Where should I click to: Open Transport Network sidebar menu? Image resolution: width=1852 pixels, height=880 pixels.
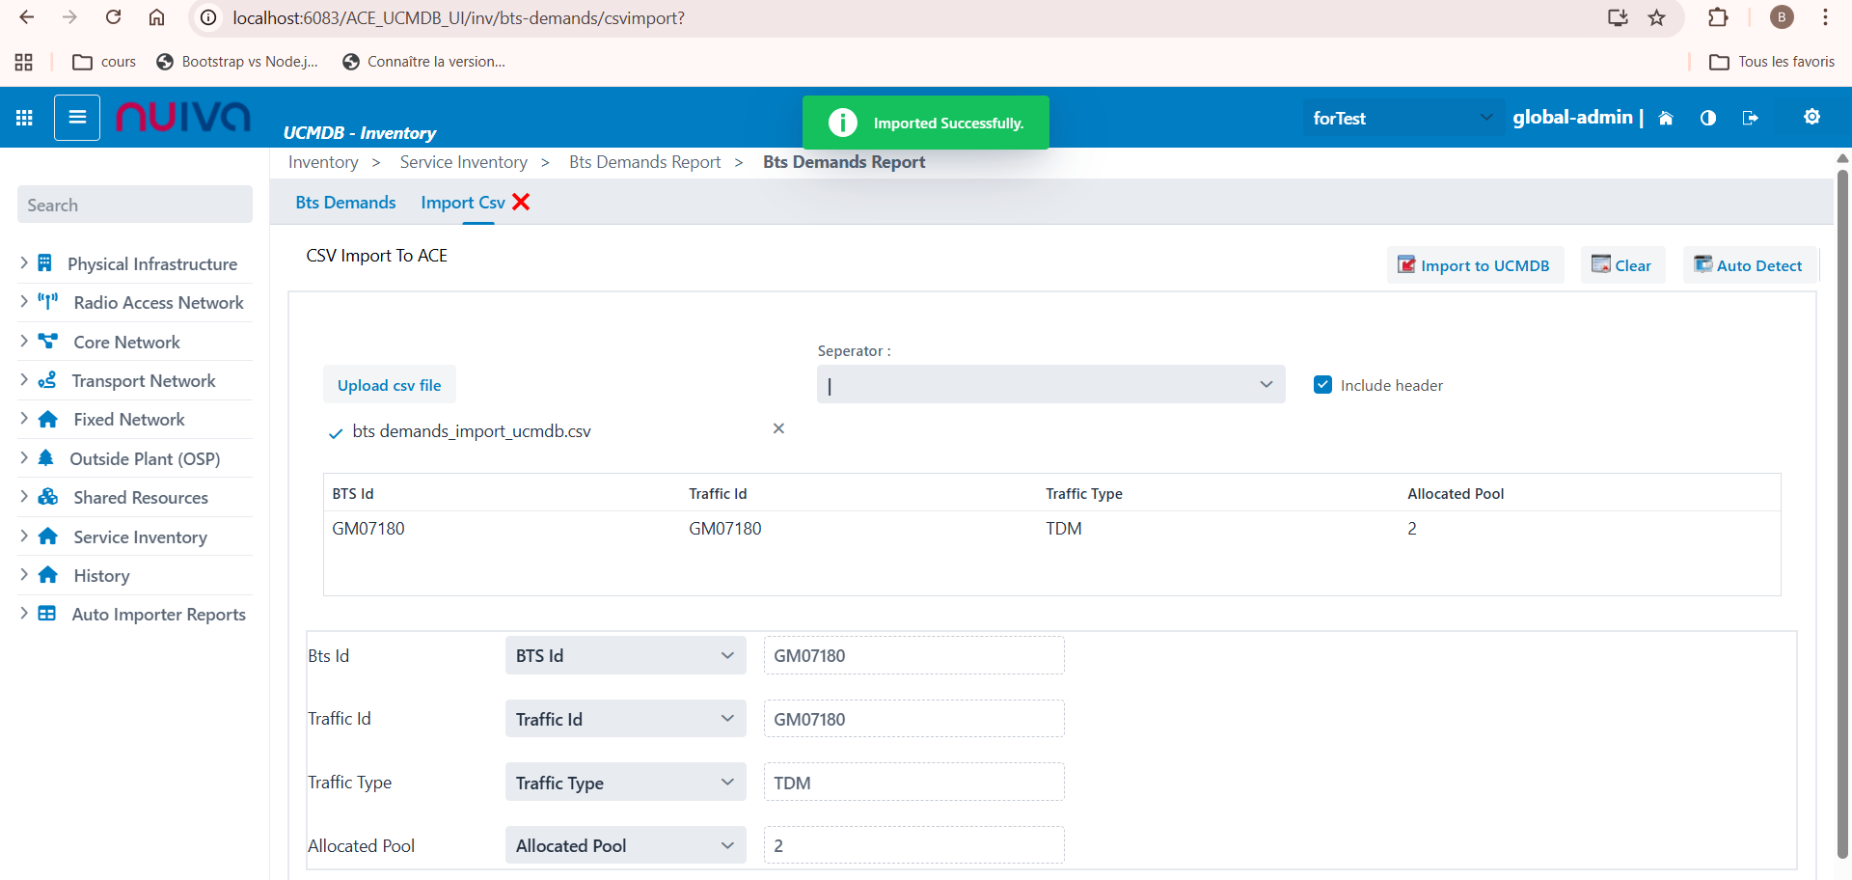tap(144, 381)
